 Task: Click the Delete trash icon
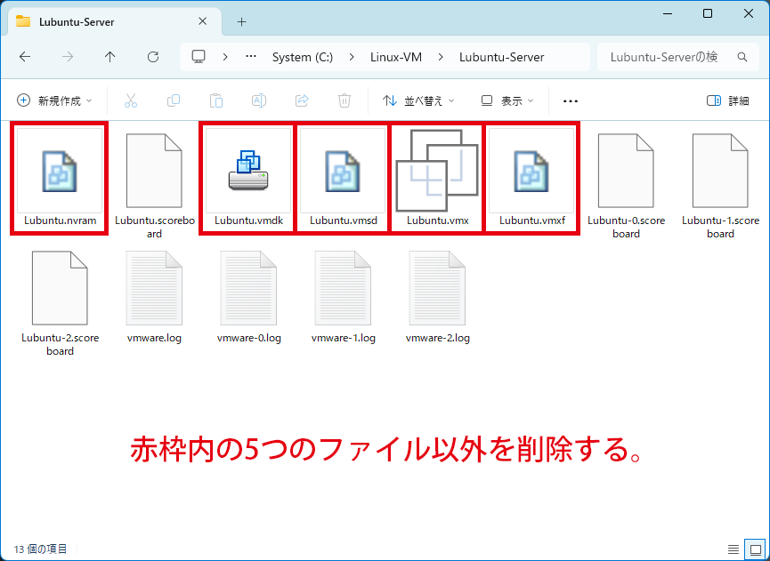click(344, 100)
